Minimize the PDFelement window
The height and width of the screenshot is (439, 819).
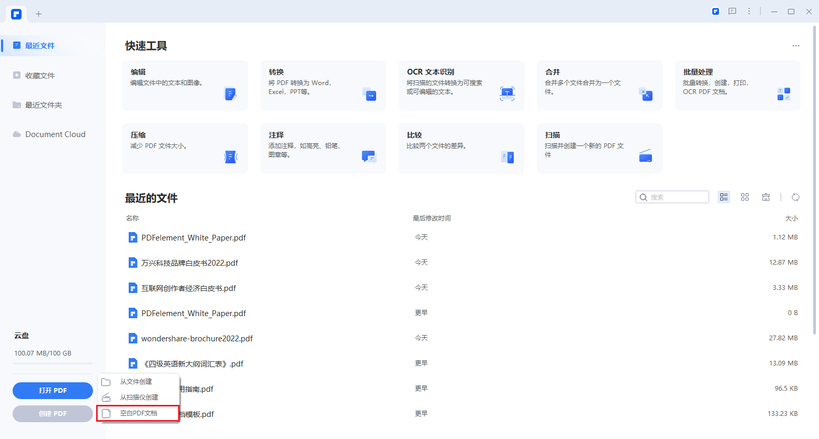coord(774,12)
